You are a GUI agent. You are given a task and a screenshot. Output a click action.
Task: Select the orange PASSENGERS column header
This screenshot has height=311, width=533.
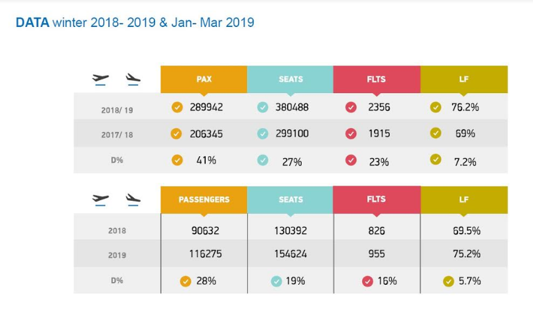(x=204, y=199)
